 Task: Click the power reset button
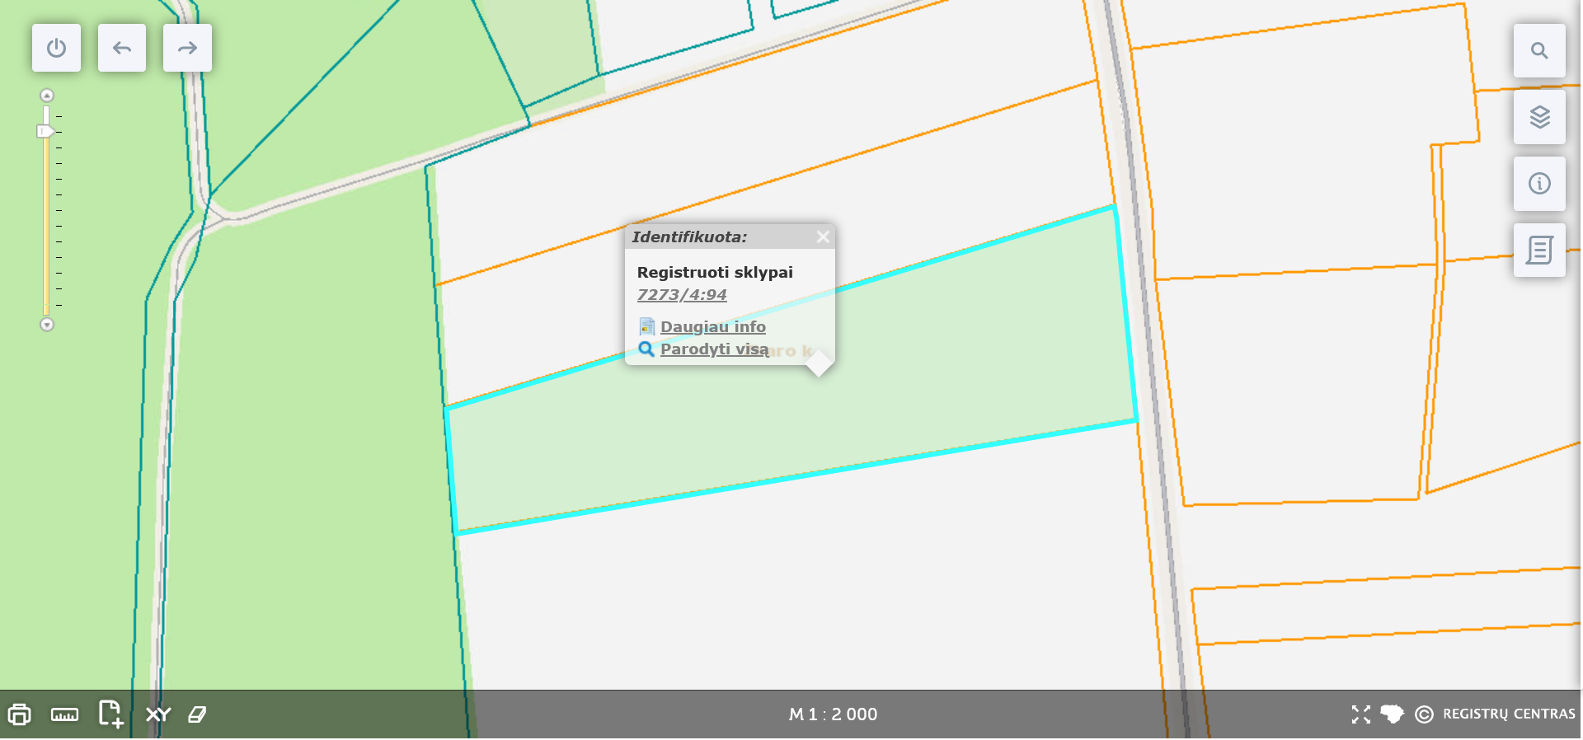click(x=56, y=48)
